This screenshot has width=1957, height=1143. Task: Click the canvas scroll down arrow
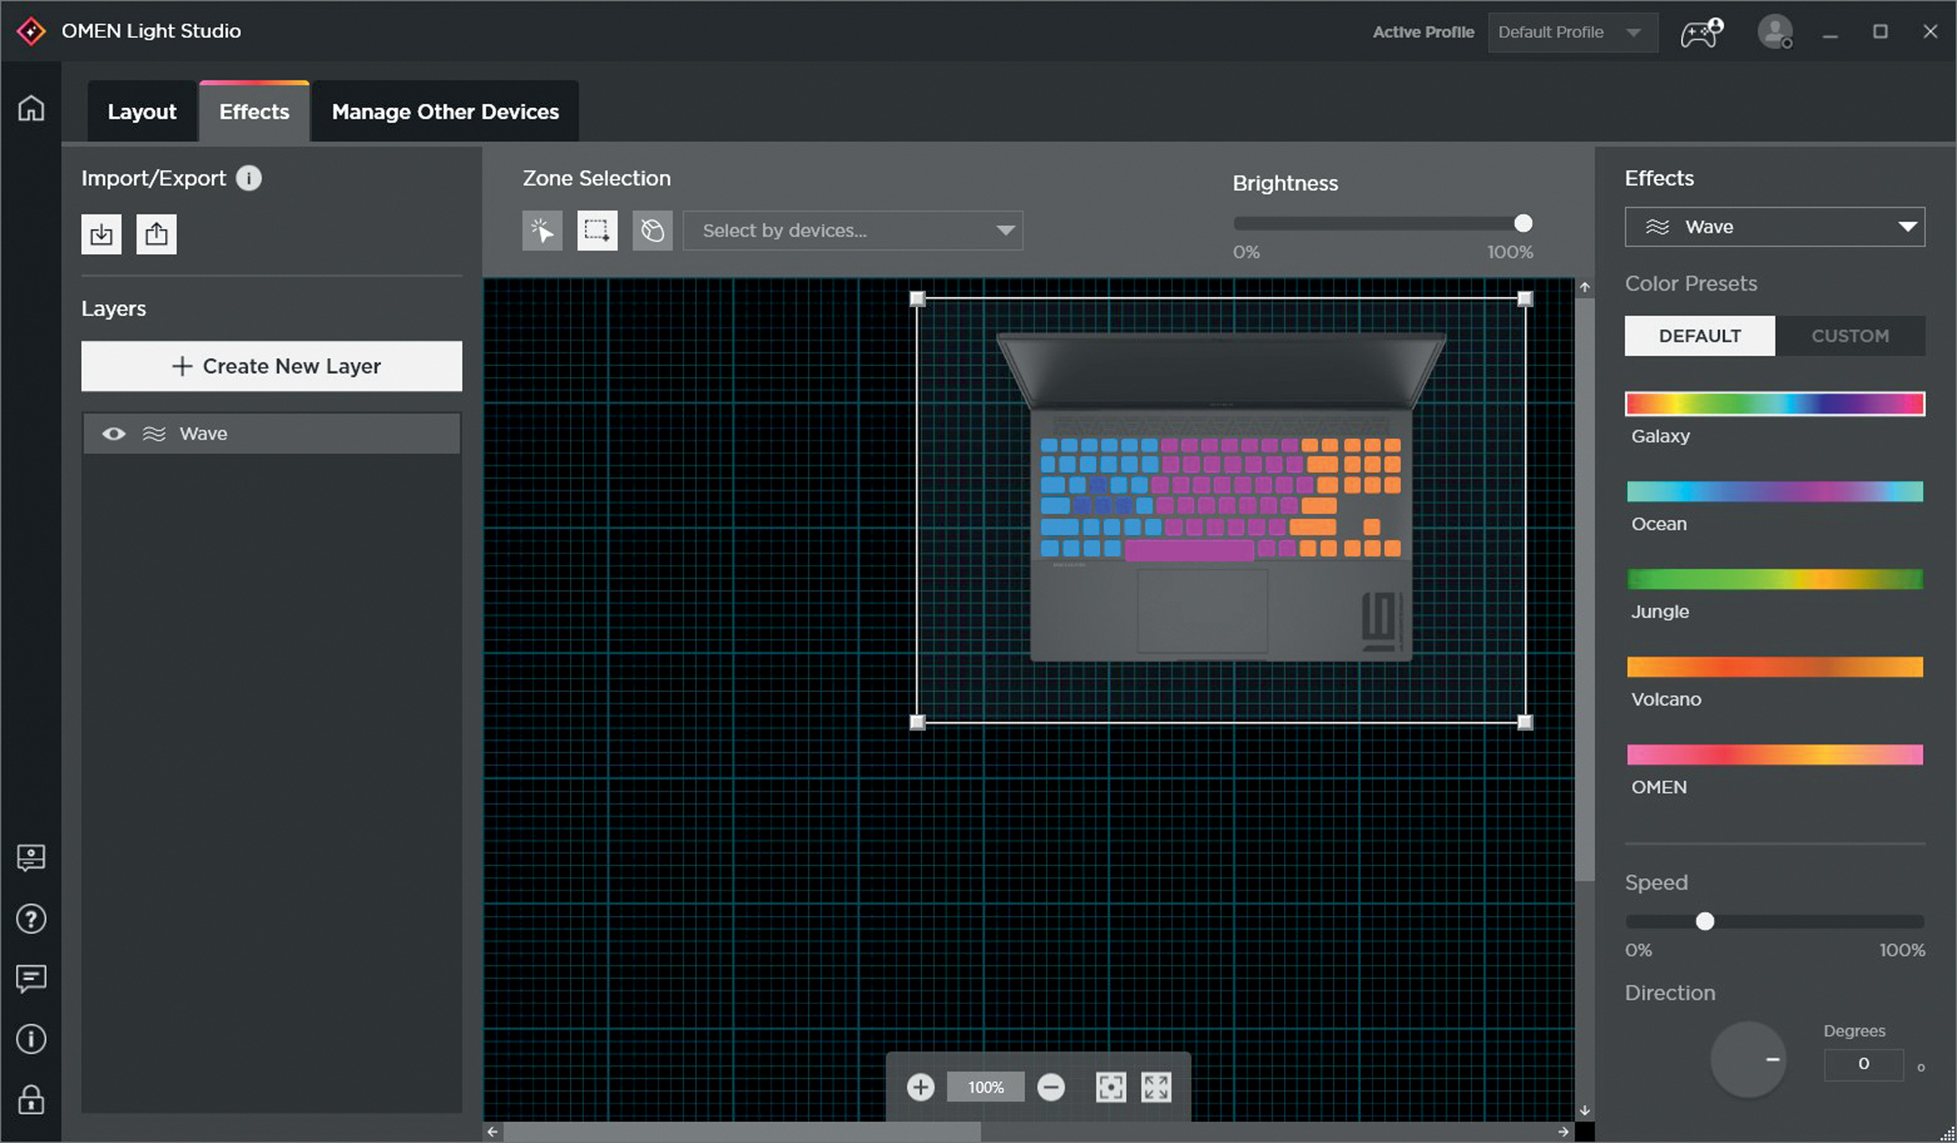tap(1585, 1110)
